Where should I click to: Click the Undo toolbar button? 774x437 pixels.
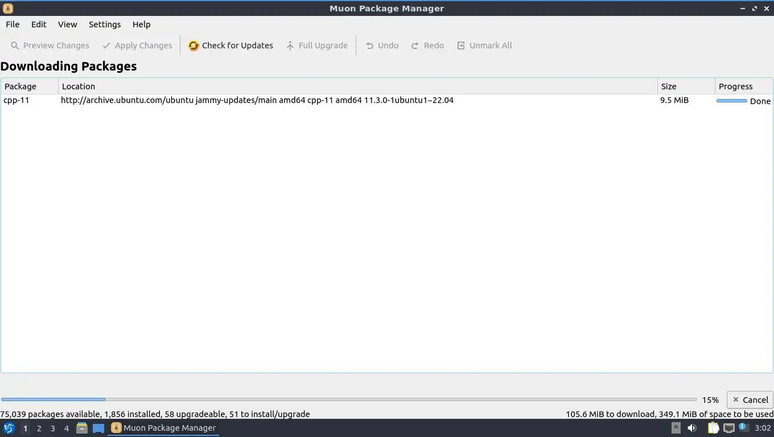pyautogui.click(x=382, y=46)
